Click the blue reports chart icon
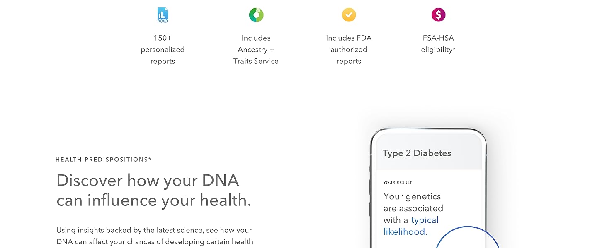The width and height of the screenshot is (607, 248). click(163, 15)
